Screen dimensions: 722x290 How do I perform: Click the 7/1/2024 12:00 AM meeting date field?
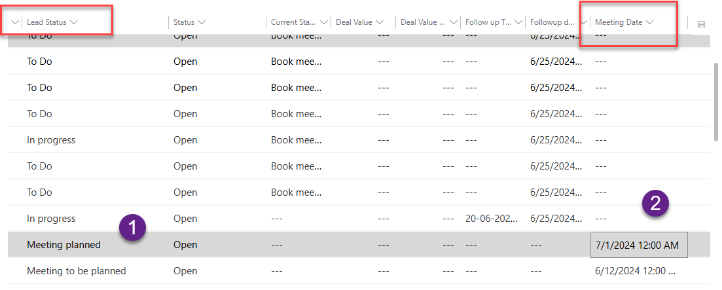(x=638, y=245)
